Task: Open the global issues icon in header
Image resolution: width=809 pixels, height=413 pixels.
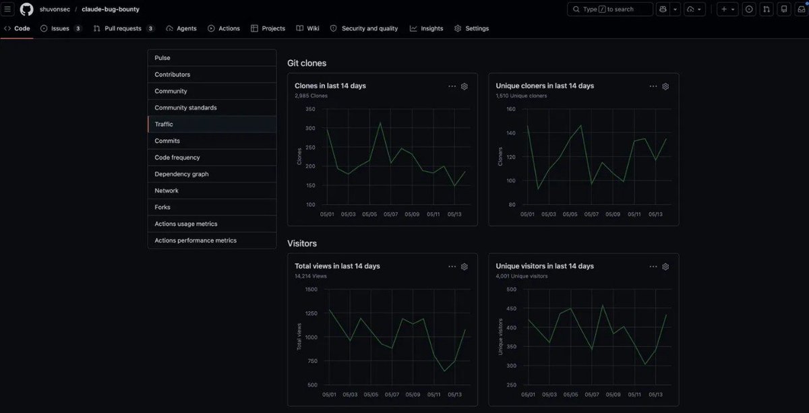Action: pyautogui.click(x=749, y=9)
